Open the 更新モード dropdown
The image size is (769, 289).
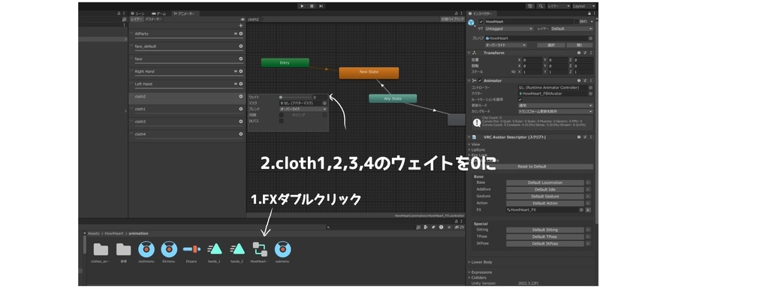555,105
